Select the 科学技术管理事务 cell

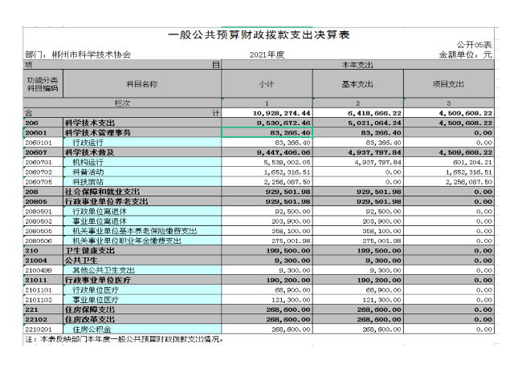point(142,132)
